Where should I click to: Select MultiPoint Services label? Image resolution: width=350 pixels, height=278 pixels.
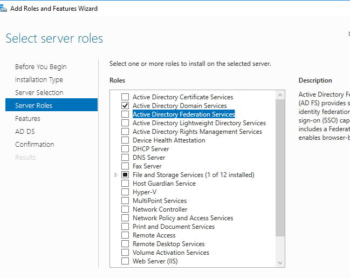click(160, 201)
